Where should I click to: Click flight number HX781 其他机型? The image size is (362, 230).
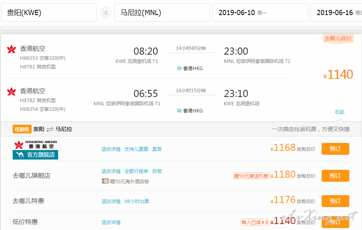coord(38,67)
